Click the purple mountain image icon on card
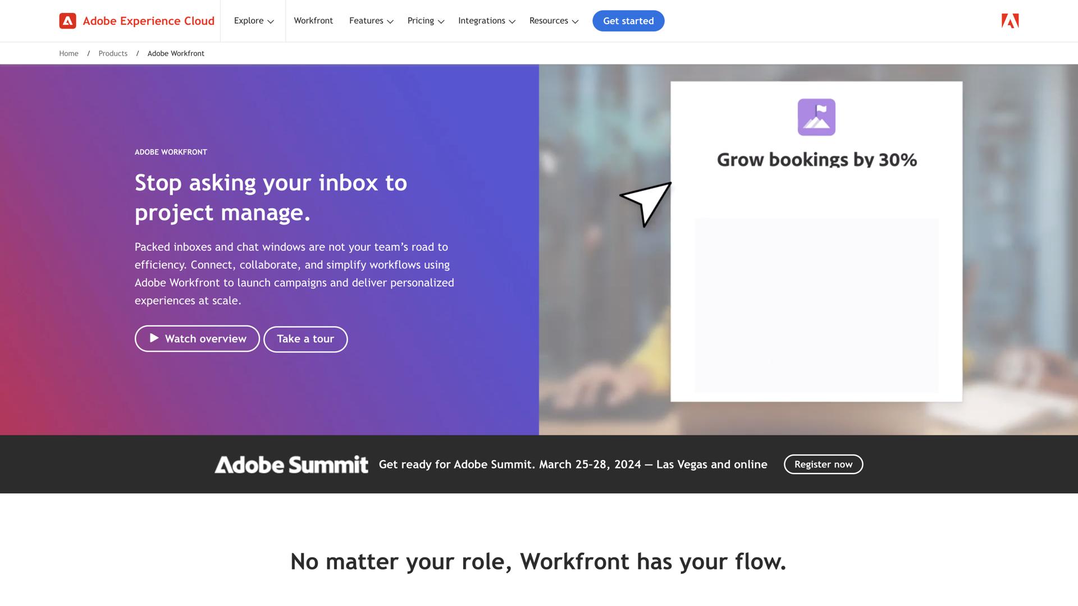1078x606 pixels. [816, 117]
